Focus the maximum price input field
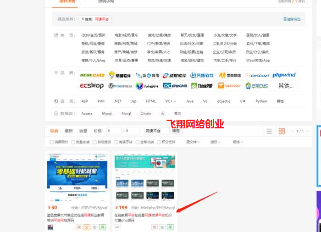 (x=132, y=131)
